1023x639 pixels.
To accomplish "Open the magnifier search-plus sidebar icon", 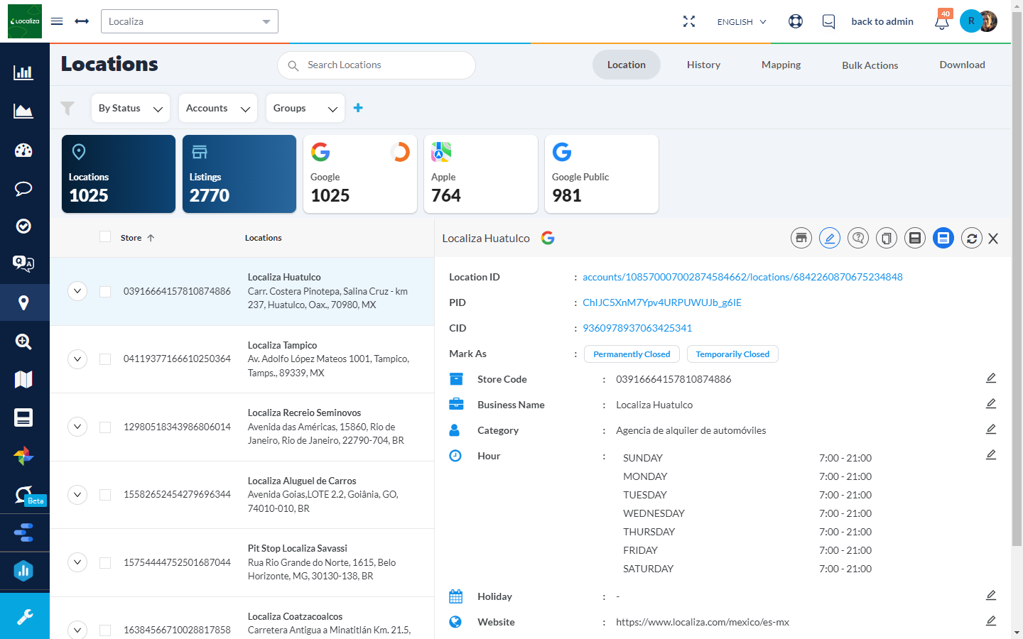I will click(x=23, y=342).
